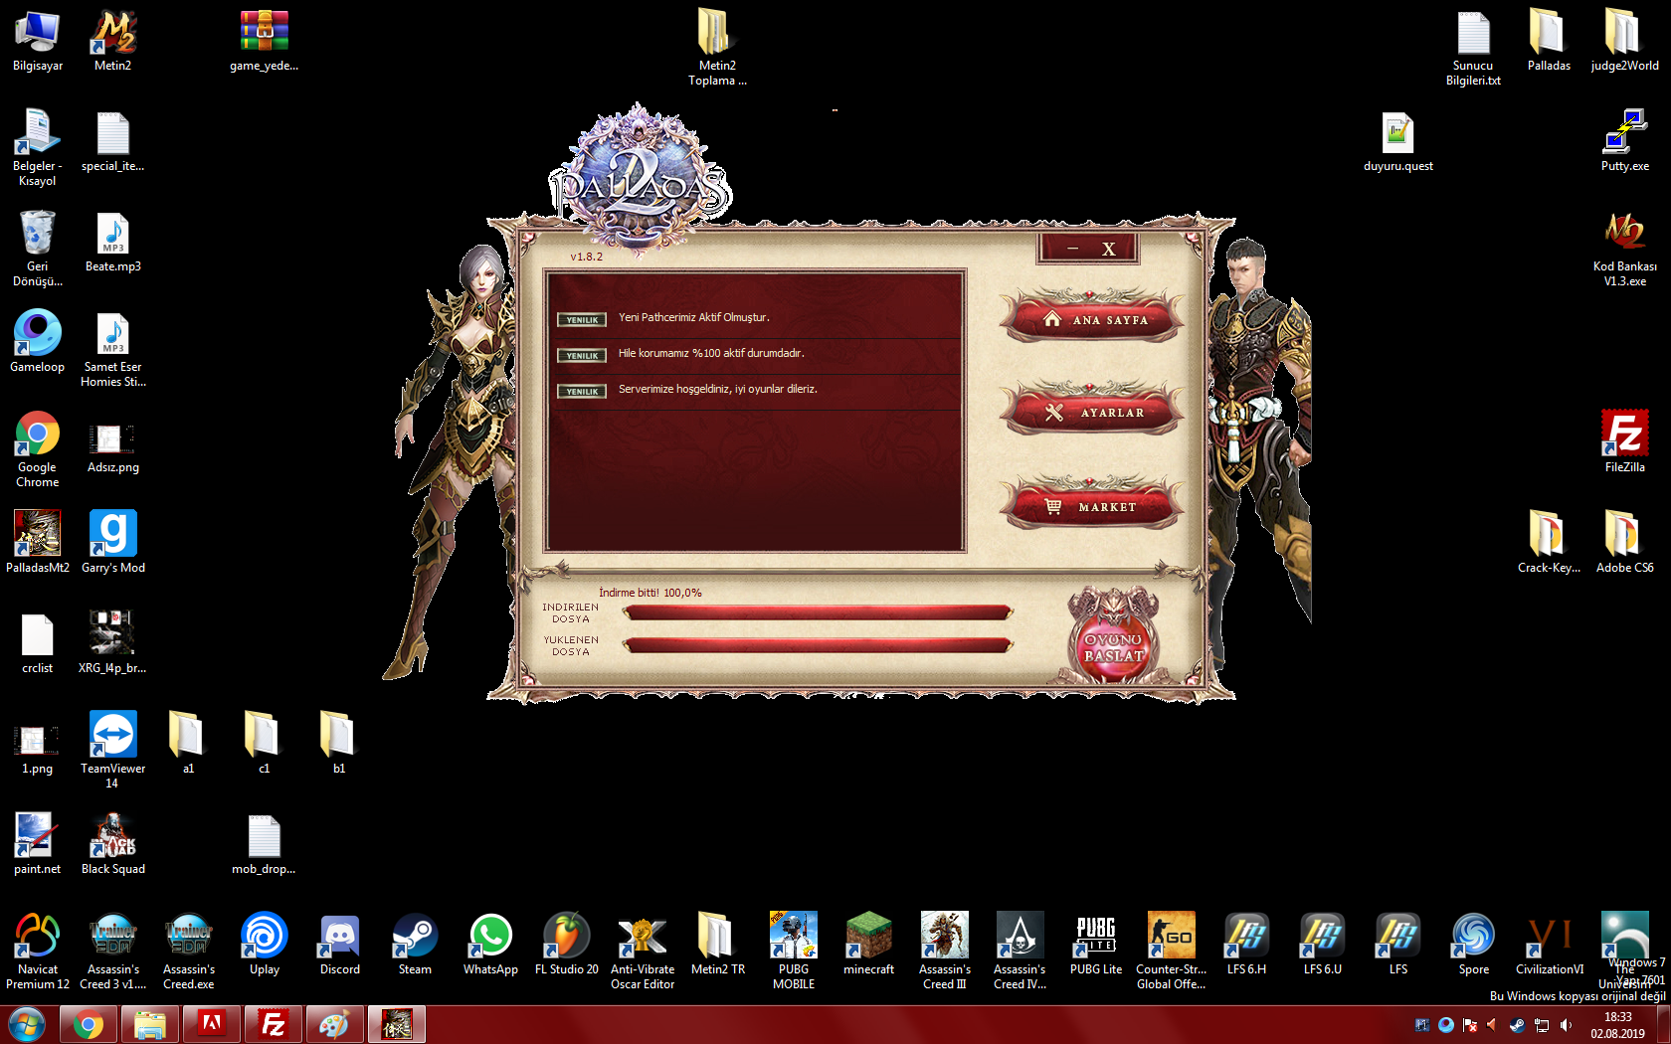The height and width of the screenshot is (1044, 1671).
Task: Close the Palladas launcher with X
Action: pyautogui.click(x=1109, y=249)
